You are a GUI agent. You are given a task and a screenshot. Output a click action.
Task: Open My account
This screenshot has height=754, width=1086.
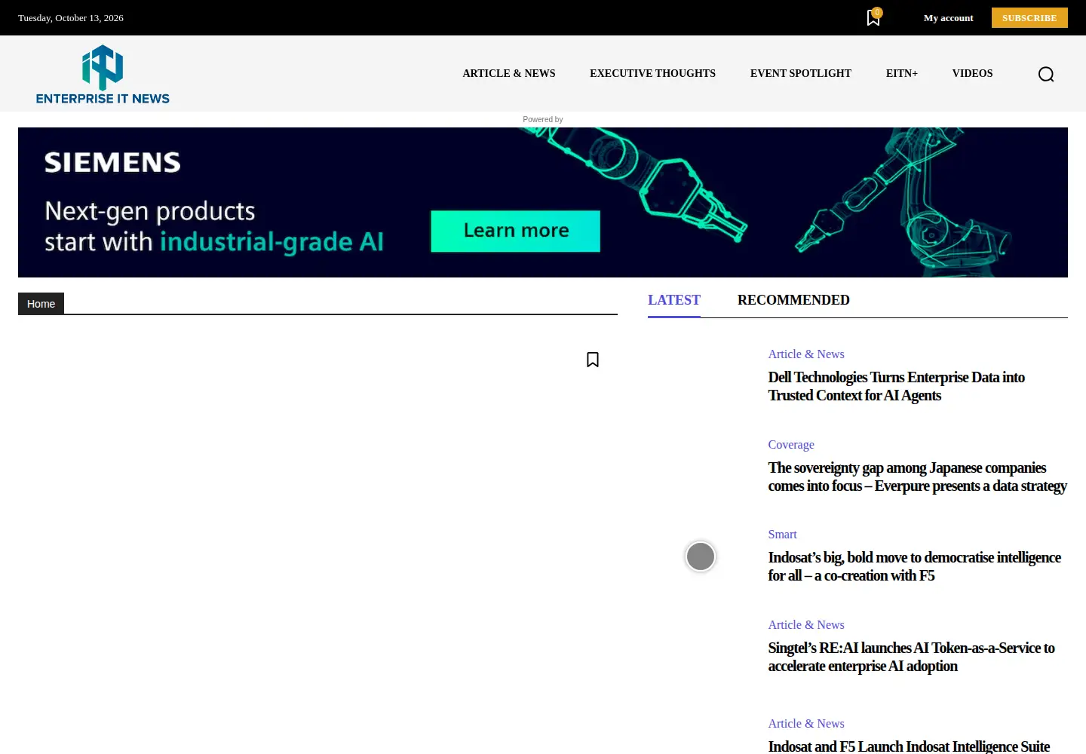click(948, 18)
